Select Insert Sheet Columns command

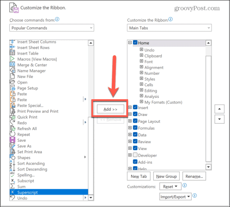tap(49, 42)
